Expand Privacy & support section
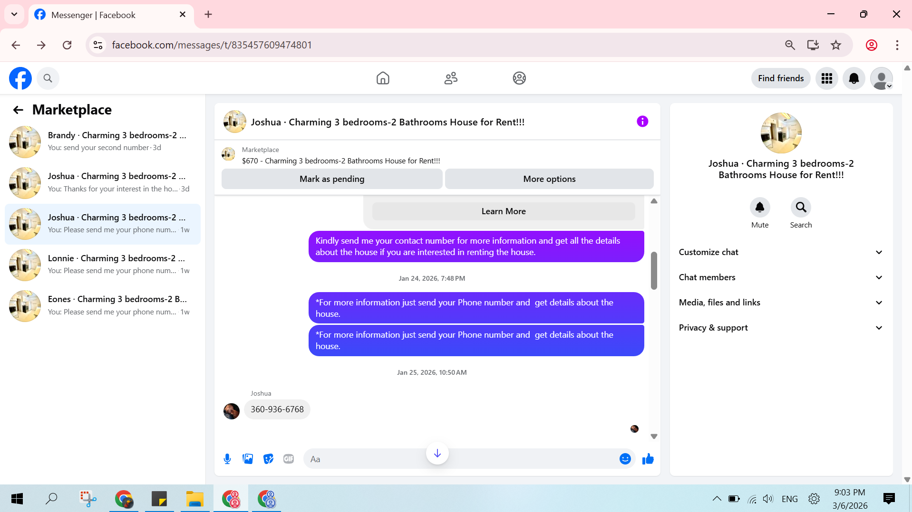Image resolution: width=912 pixels, height=512 pixels. [781, 328]
